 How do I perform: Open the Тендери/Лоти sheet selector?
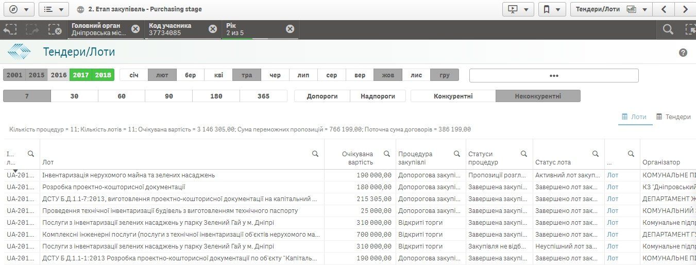coord(611,9)
